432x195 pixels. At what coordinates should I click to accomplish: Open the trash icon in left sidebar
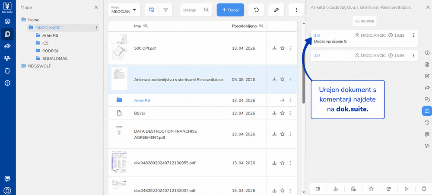pyautogui.click(x=7, y=71)
